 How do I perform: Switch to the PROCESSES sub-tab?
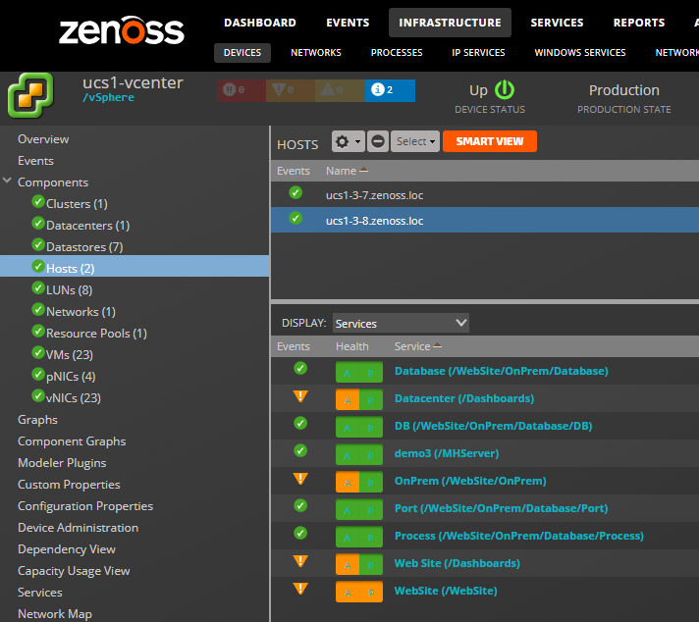click(x=397, y=53)
